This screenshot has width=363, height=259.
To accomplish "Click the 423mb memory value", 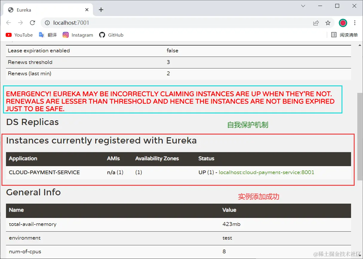I will pos(231,224).
